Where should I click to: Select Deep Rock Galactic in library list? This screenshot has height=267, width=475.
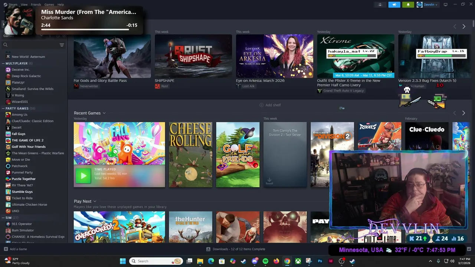click(x=26, y=76)
